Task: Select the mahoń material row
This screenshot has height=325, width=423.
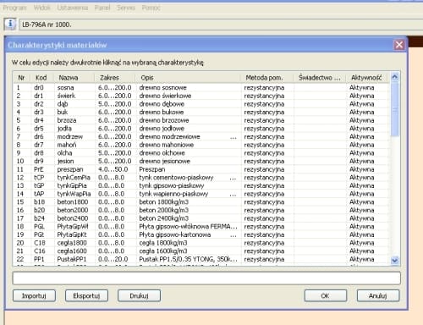Action: coord(201,145)
